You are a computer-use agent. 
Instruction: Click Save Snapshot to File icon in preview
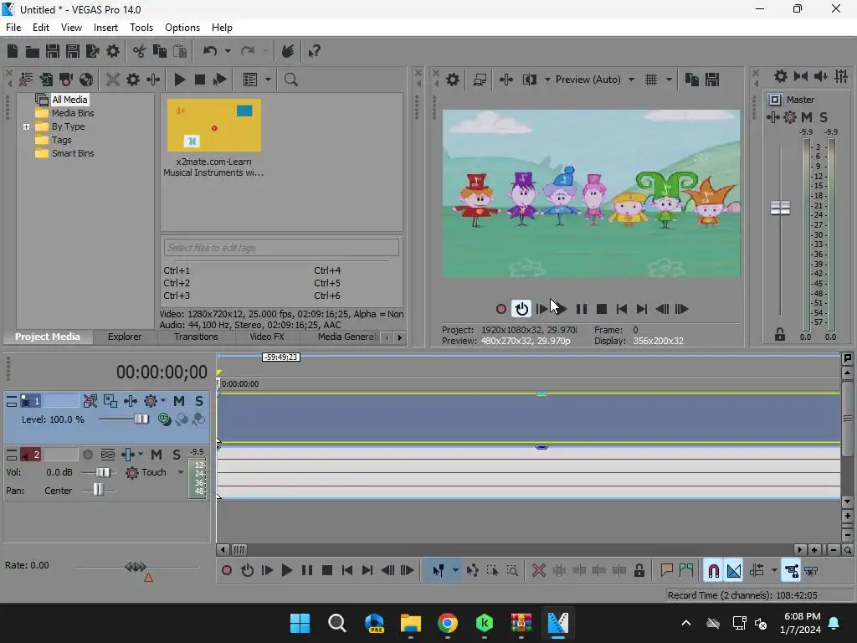point(711,80)
